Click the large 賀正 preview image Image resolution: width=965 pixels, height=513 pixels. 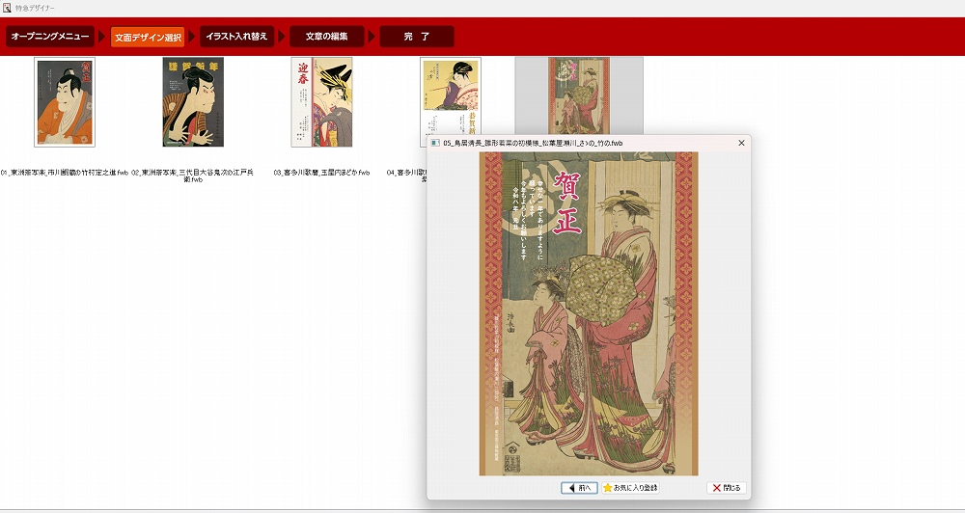(588, 312)
